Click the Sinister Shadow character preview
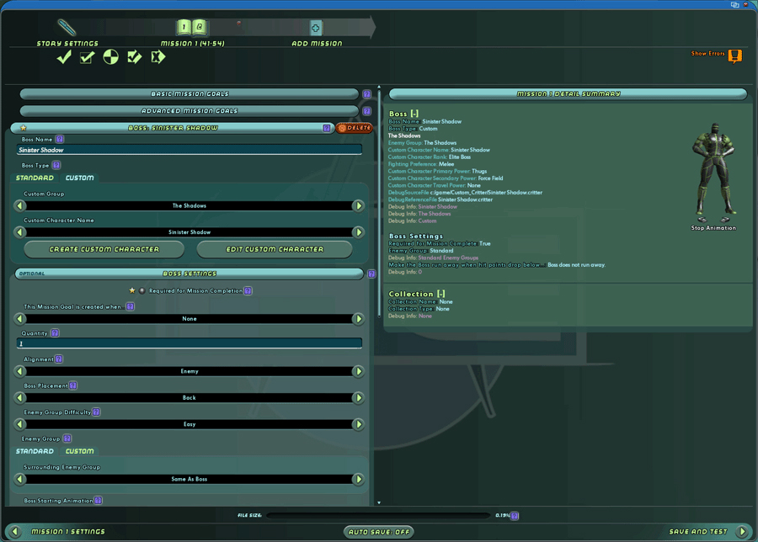 tap(714, 169)
